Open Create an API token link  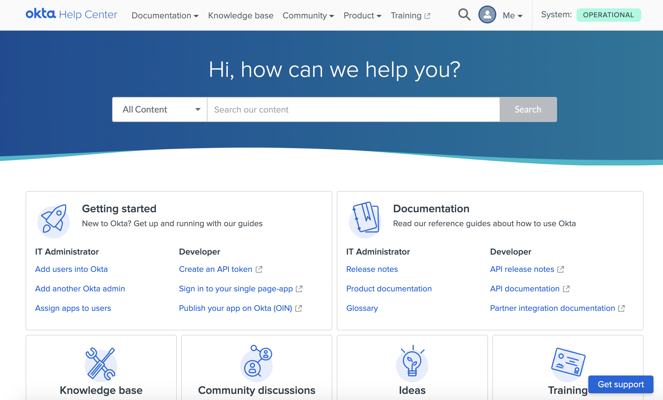click(216, 269)
